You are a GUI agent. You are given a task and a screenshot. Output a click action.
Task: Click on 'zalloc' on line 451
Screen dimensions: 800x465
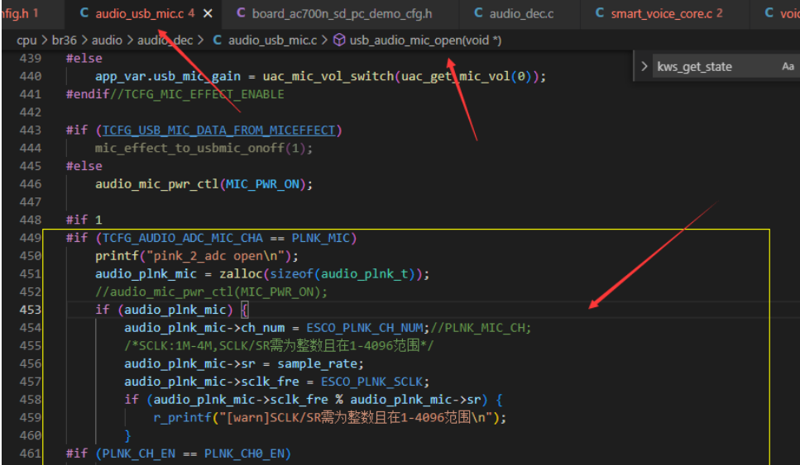click(241, 274)
